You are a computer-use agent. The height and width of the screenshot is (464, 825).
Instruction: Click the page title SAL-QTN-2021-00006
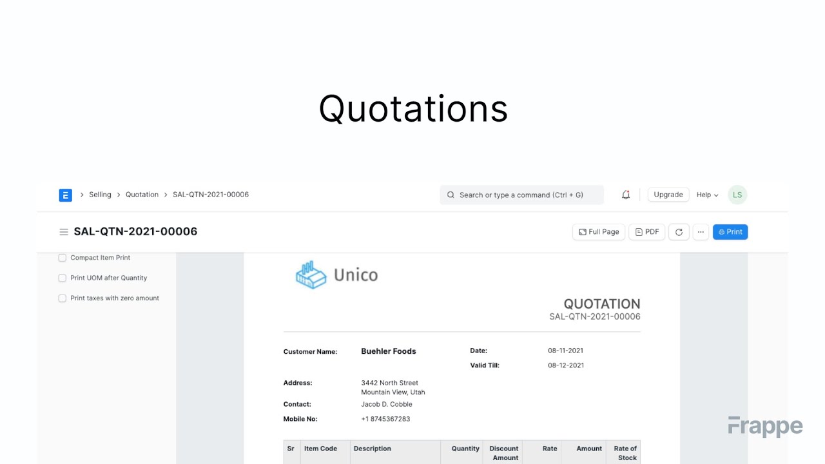point(135,231)
